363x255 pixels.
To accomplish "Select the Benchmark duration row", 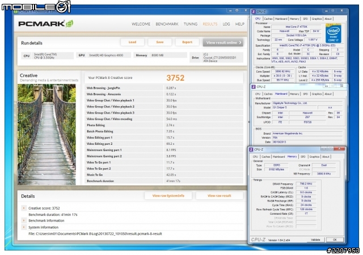I will pos(164,181).
